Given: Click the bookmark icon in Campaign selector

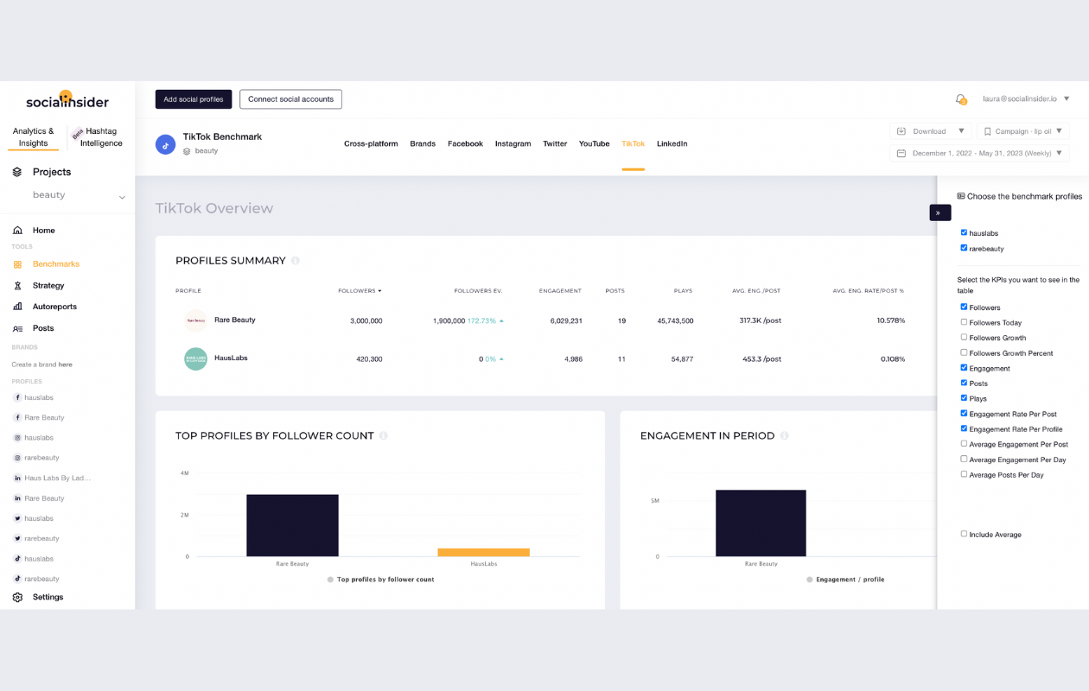Looking at the screenshot, I should click(987, 131).
